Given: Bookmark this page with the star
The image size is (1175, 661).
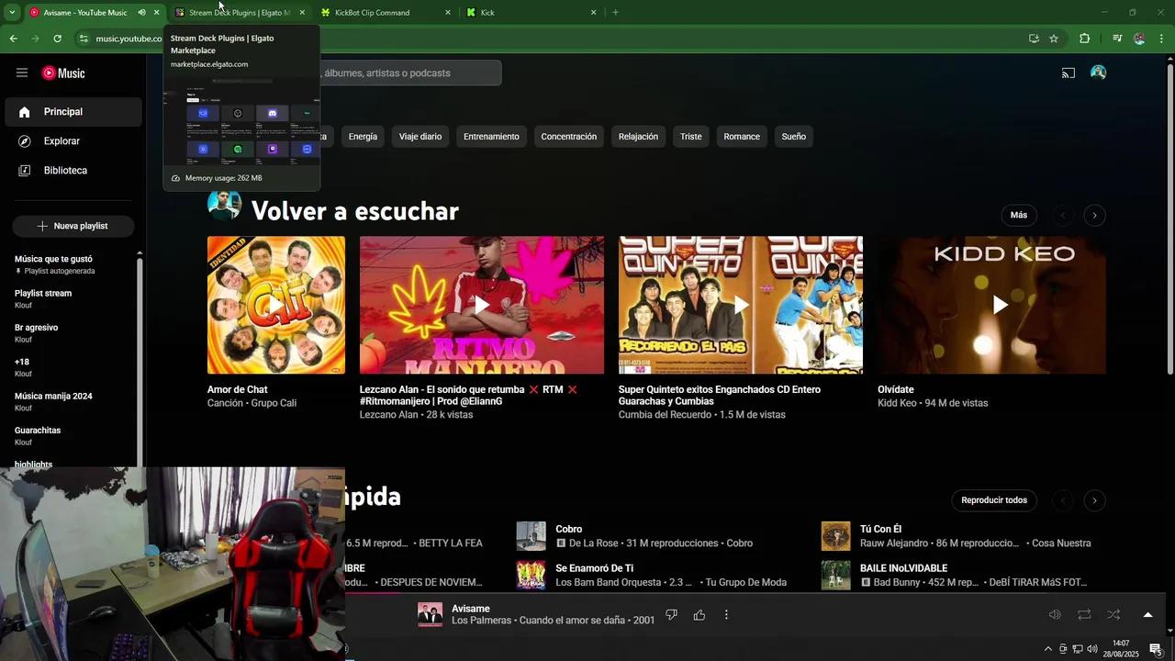Looking at the screenshot, I should coord(1054,39).
